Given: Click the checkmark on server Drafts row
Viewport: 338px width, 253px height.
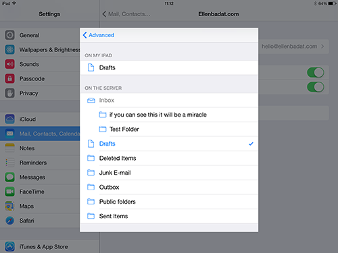Looking at the screenshot, I should [x=251, y=144].
